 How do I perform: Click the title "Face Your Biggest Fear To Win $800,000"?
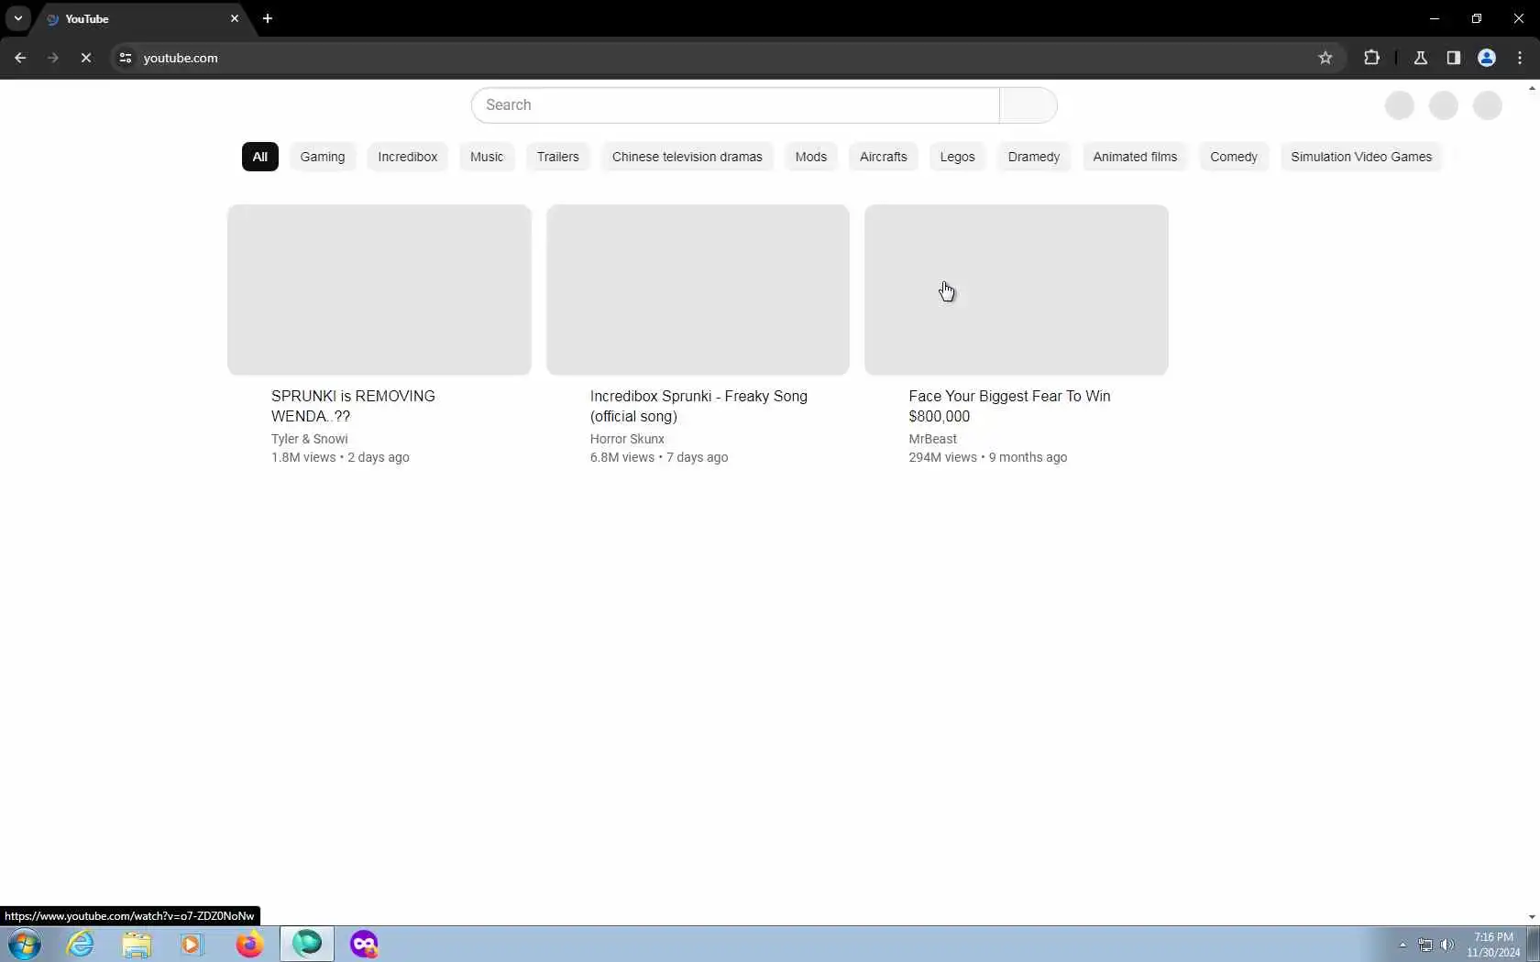coord(1009,406)
